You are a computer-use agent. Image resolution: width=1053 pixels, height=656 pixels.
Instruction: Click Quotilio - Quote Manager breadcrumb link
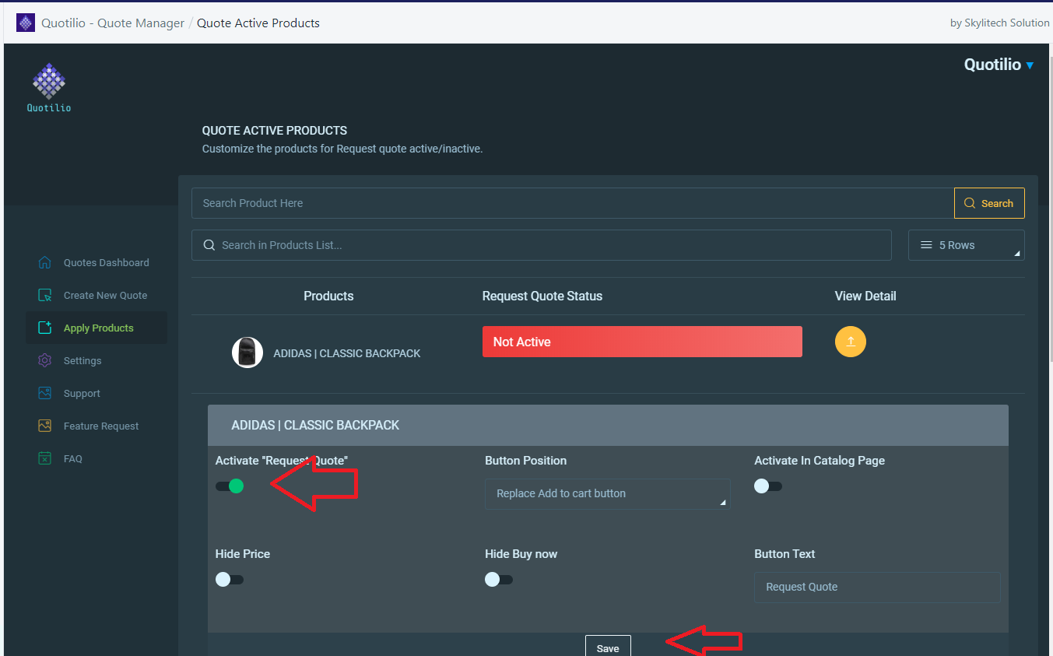point(113,23)
